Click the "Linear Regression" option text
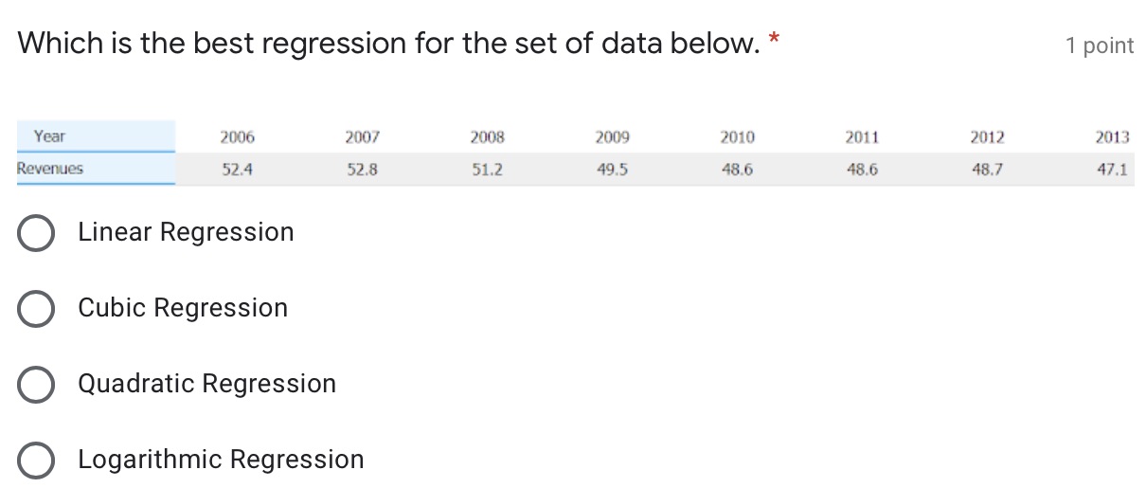The width and height of the screenshot is (1146, 488). [186, 232]
